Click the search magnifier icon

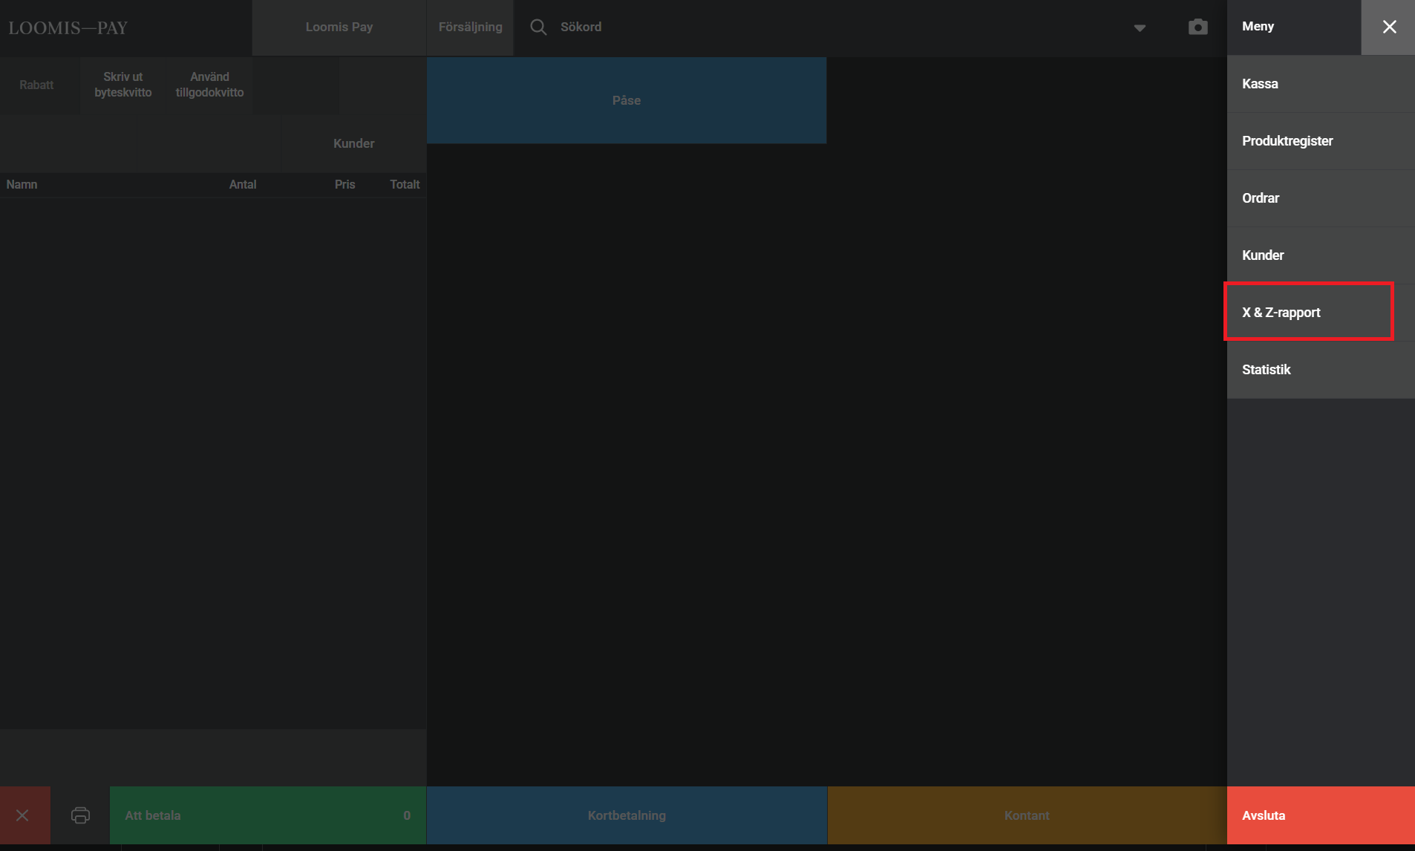click(x=538, y=27)
